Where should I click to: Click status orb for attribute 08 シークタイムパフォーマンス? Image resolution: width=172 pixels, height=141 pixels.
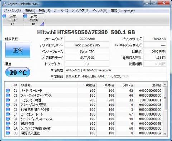coord(8,119)
